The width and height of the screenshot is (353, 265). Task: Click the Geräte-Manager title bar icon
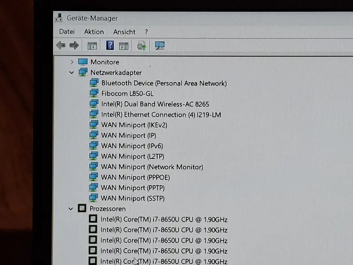pyautogui.click(x=59, y=18)
